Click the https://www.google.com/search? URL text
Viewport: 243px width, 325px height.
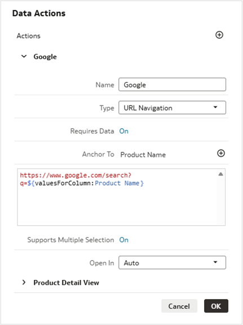point(76,175)
